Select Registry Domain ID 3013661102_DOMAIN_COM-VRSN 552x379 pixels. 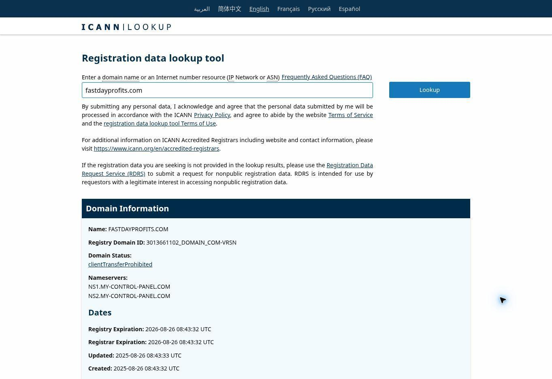click(191, 243)
